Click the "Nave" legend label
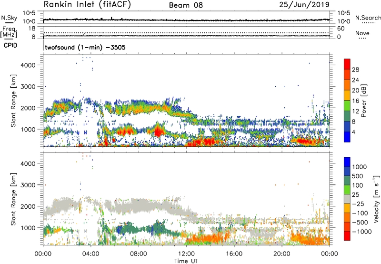Image resolution: width=381 pixels, height=264 pixels. coord(362,33)
